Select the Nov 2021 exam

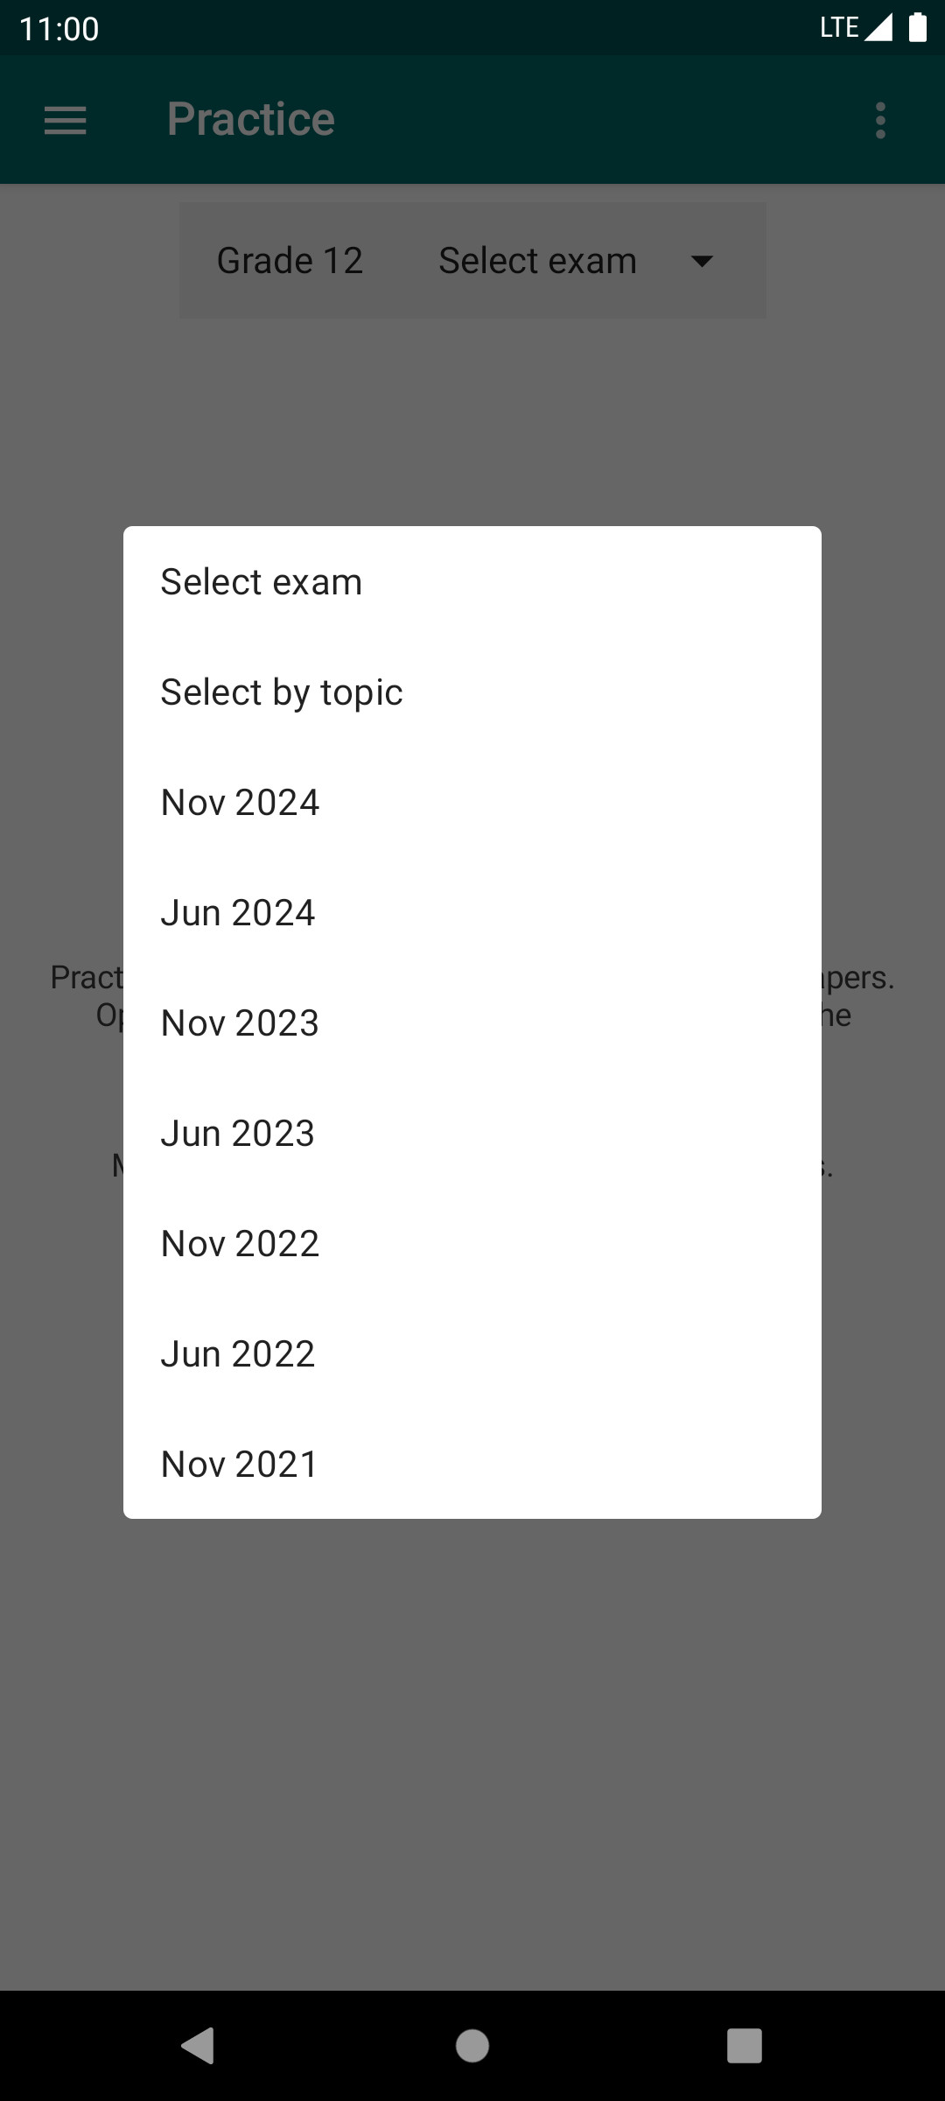tap(472, 1464)
